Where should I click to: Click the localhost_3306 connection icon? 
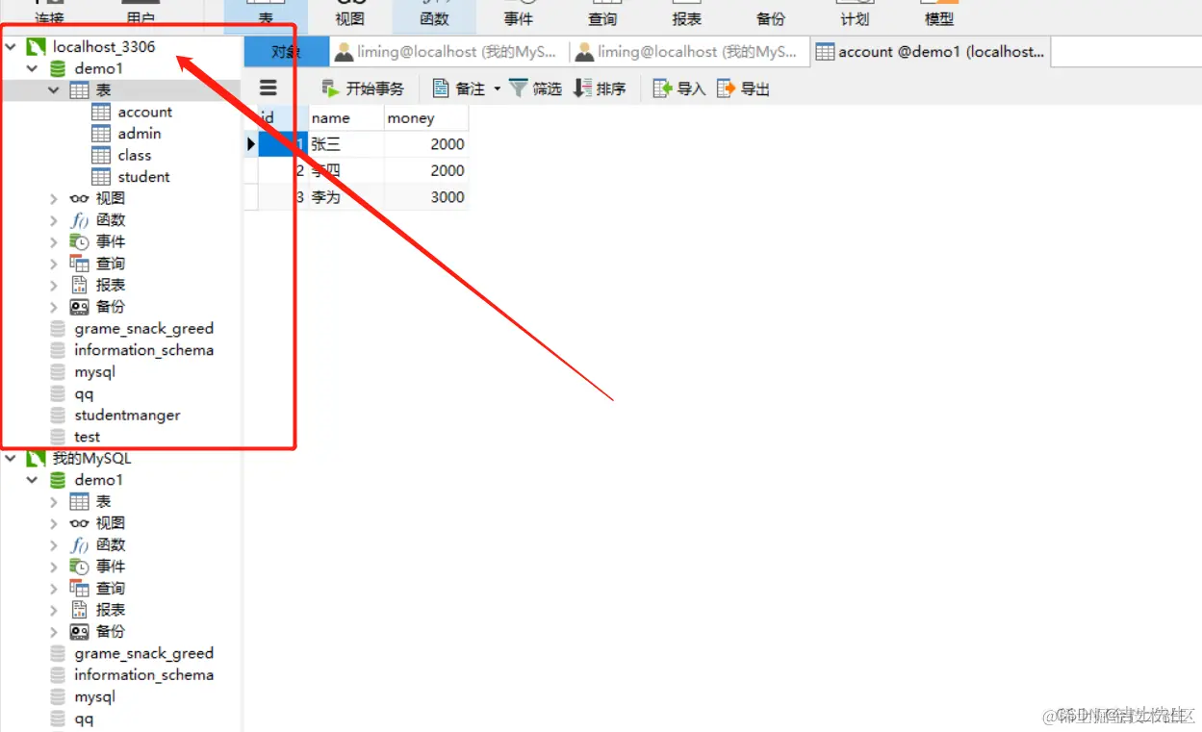click(x=37, y=47)
